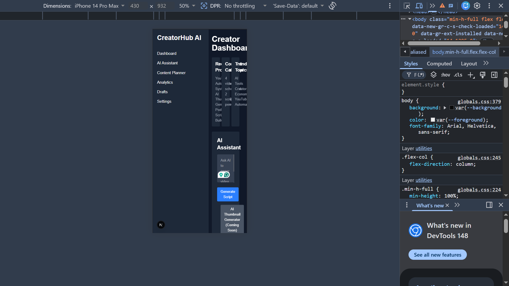Viewport: 509px width, 286px height.
Task: Toggle the device toolbar icon
Action: click(x=419, y=6)
